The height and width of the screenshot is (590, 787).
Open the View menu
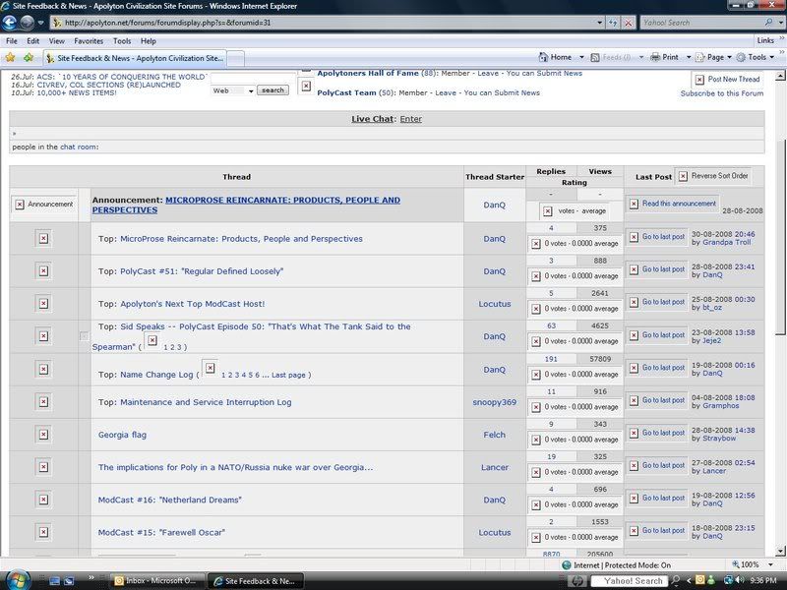[57, 41]
